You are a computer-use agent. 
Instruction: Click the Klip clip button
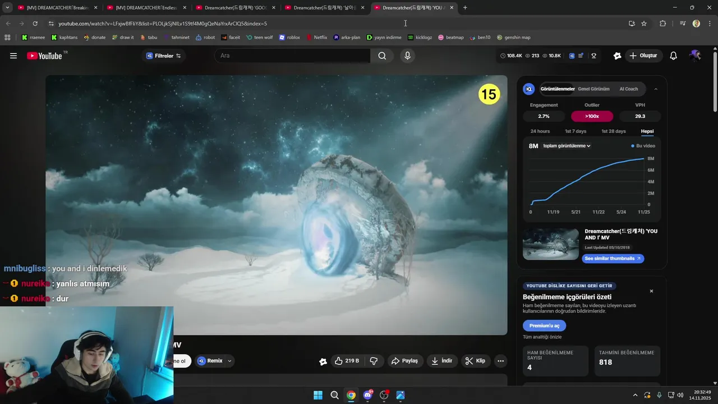[476, 361]
